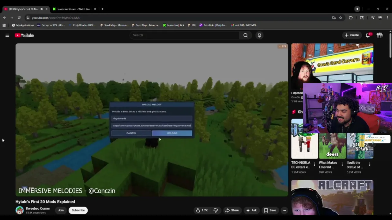392x220 pixels.
Task: Open the more actions ellipsis menu
Action: (x=284, y=210)
